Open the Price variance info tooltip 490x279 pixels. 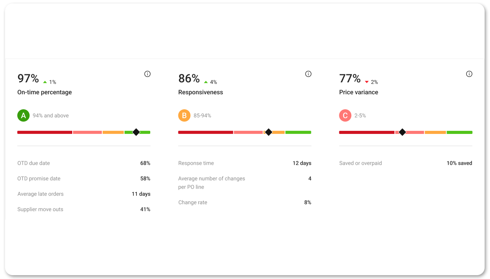tap(469, 74)
